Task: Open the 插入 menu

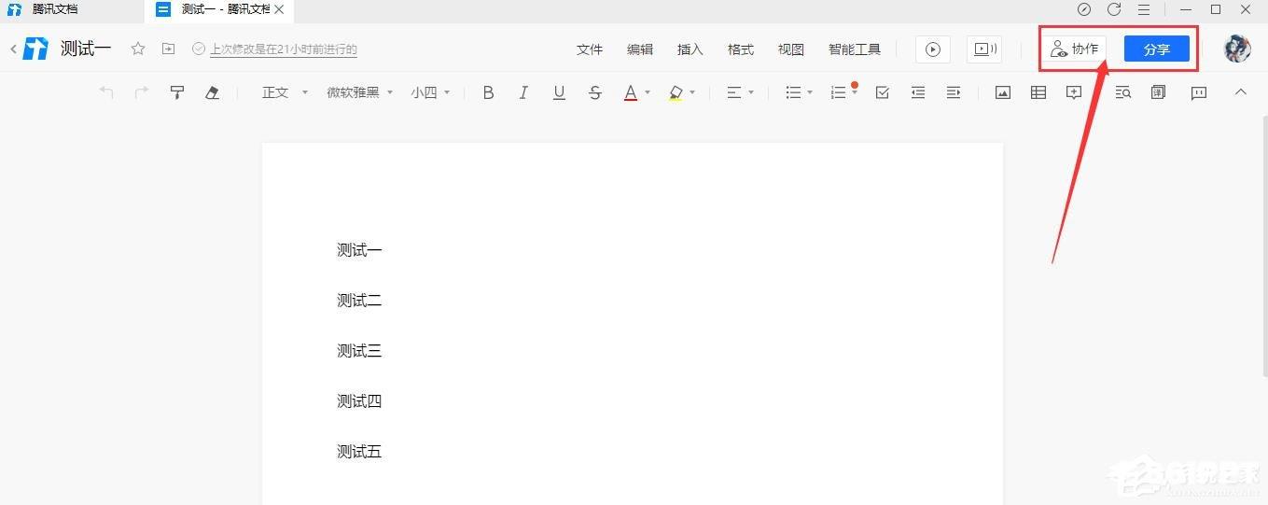Action: tap(690, 49)
